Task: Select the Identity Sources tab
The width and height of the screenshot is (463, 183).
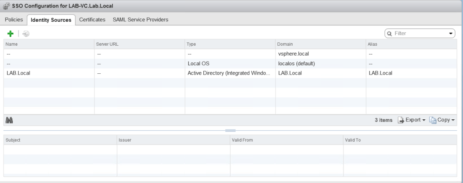Action: [x=51, y=20]
